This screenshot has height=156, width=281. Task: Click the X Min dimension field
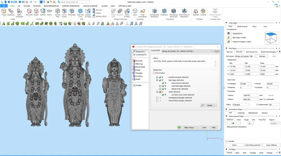click(236, 66)
